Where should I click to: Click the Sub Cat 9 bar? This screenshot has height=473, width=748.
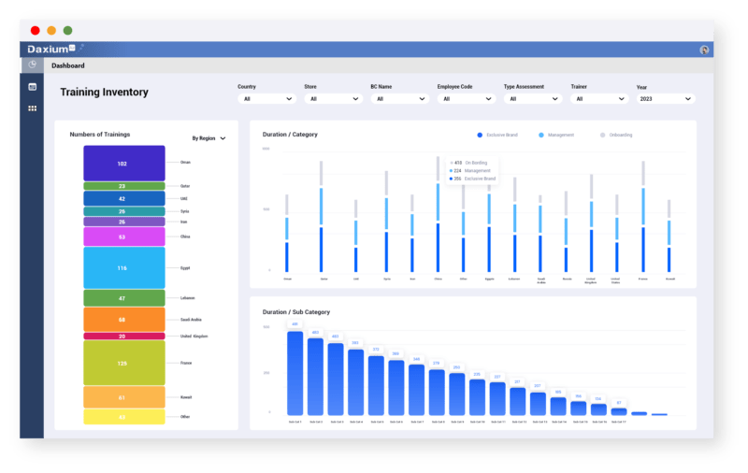pyautogui.click(x=456, y=394)
